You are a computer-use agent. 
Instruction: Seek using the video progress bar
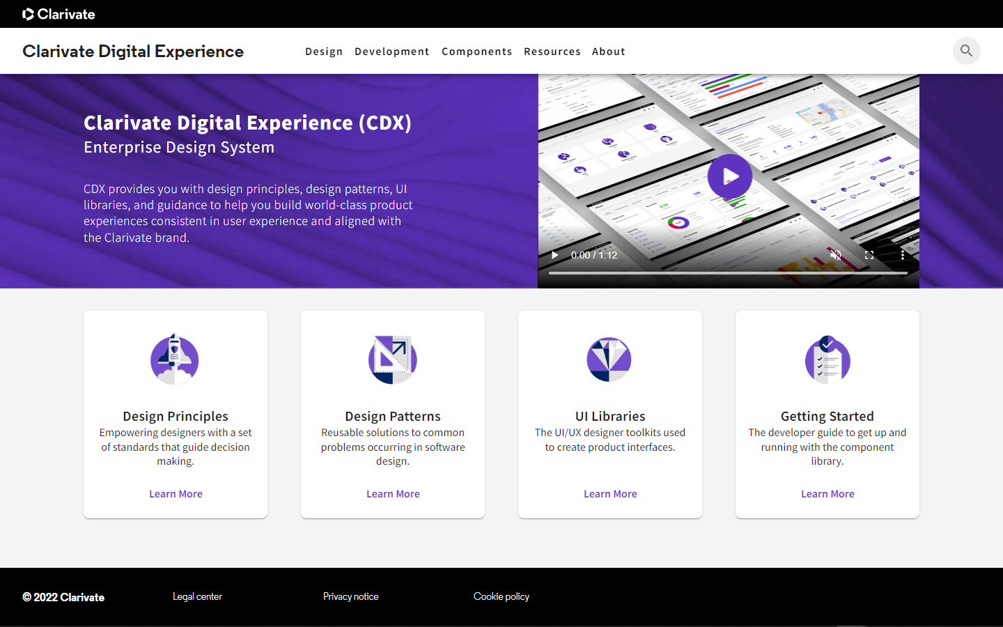pos(728,273)
